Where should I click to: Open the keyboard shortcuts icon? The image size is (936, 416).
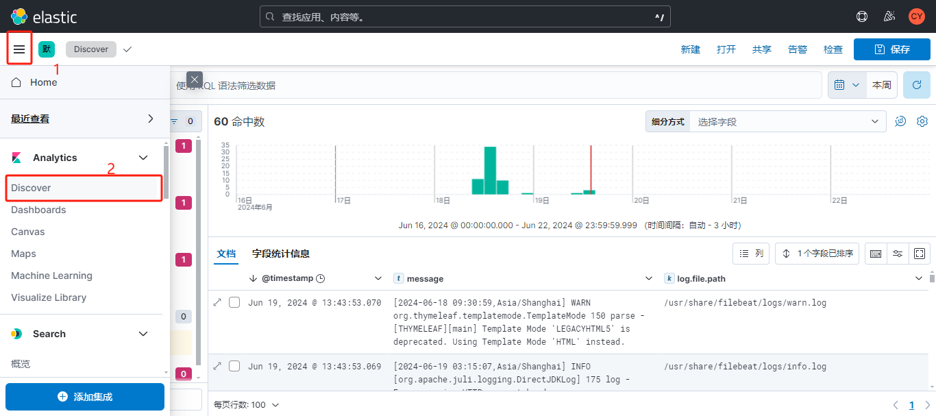point(876,254)
